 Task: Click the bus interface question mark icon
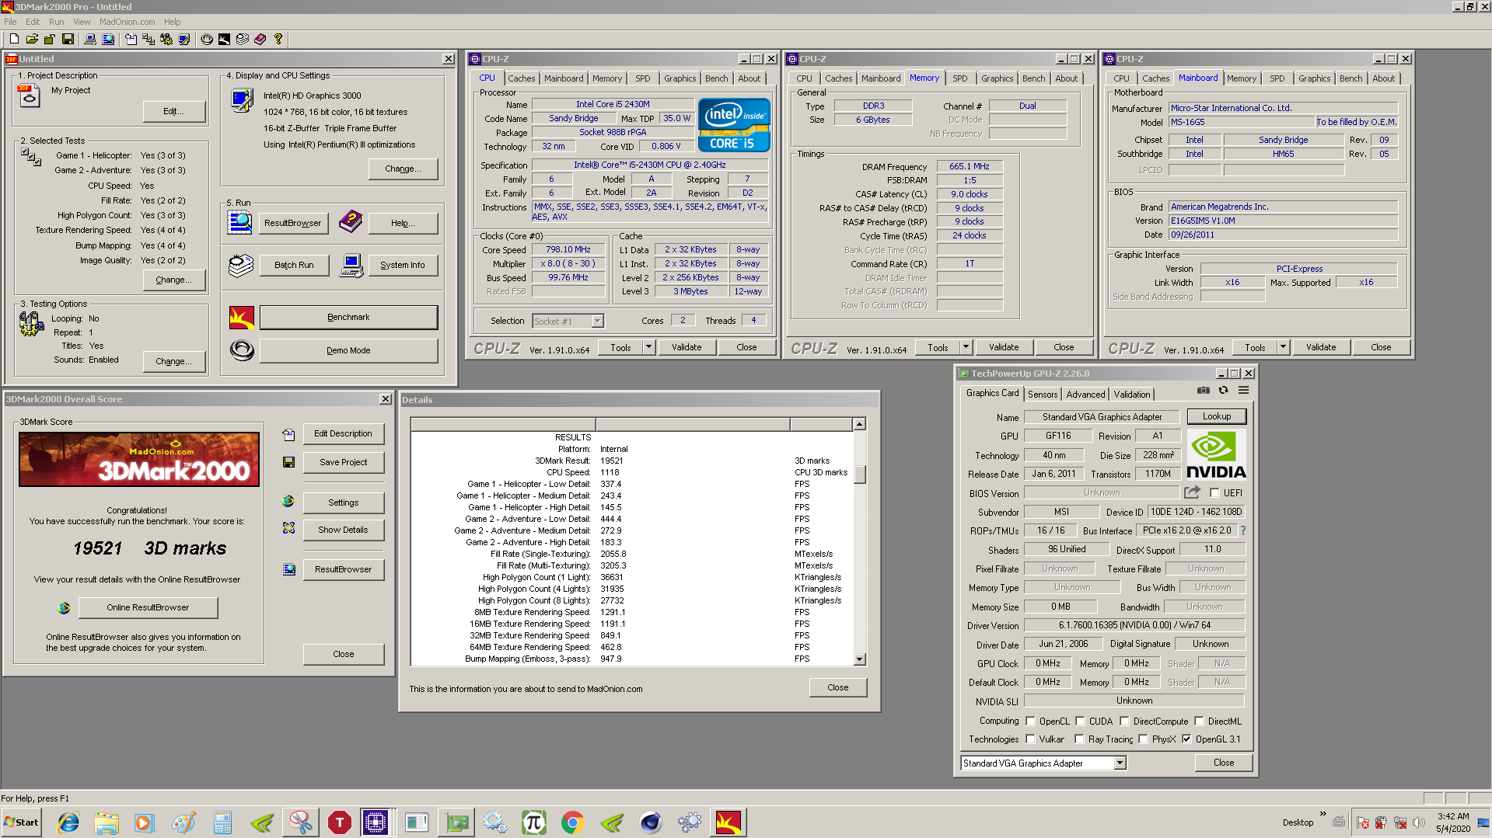[1243, 530]
